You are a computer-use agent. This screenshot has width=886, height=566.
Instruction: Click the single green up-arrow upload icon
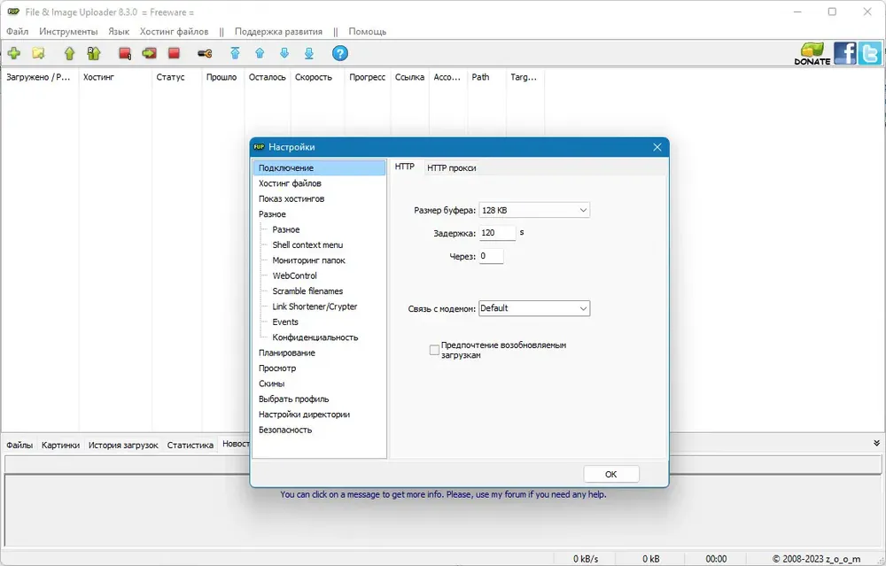69,53
